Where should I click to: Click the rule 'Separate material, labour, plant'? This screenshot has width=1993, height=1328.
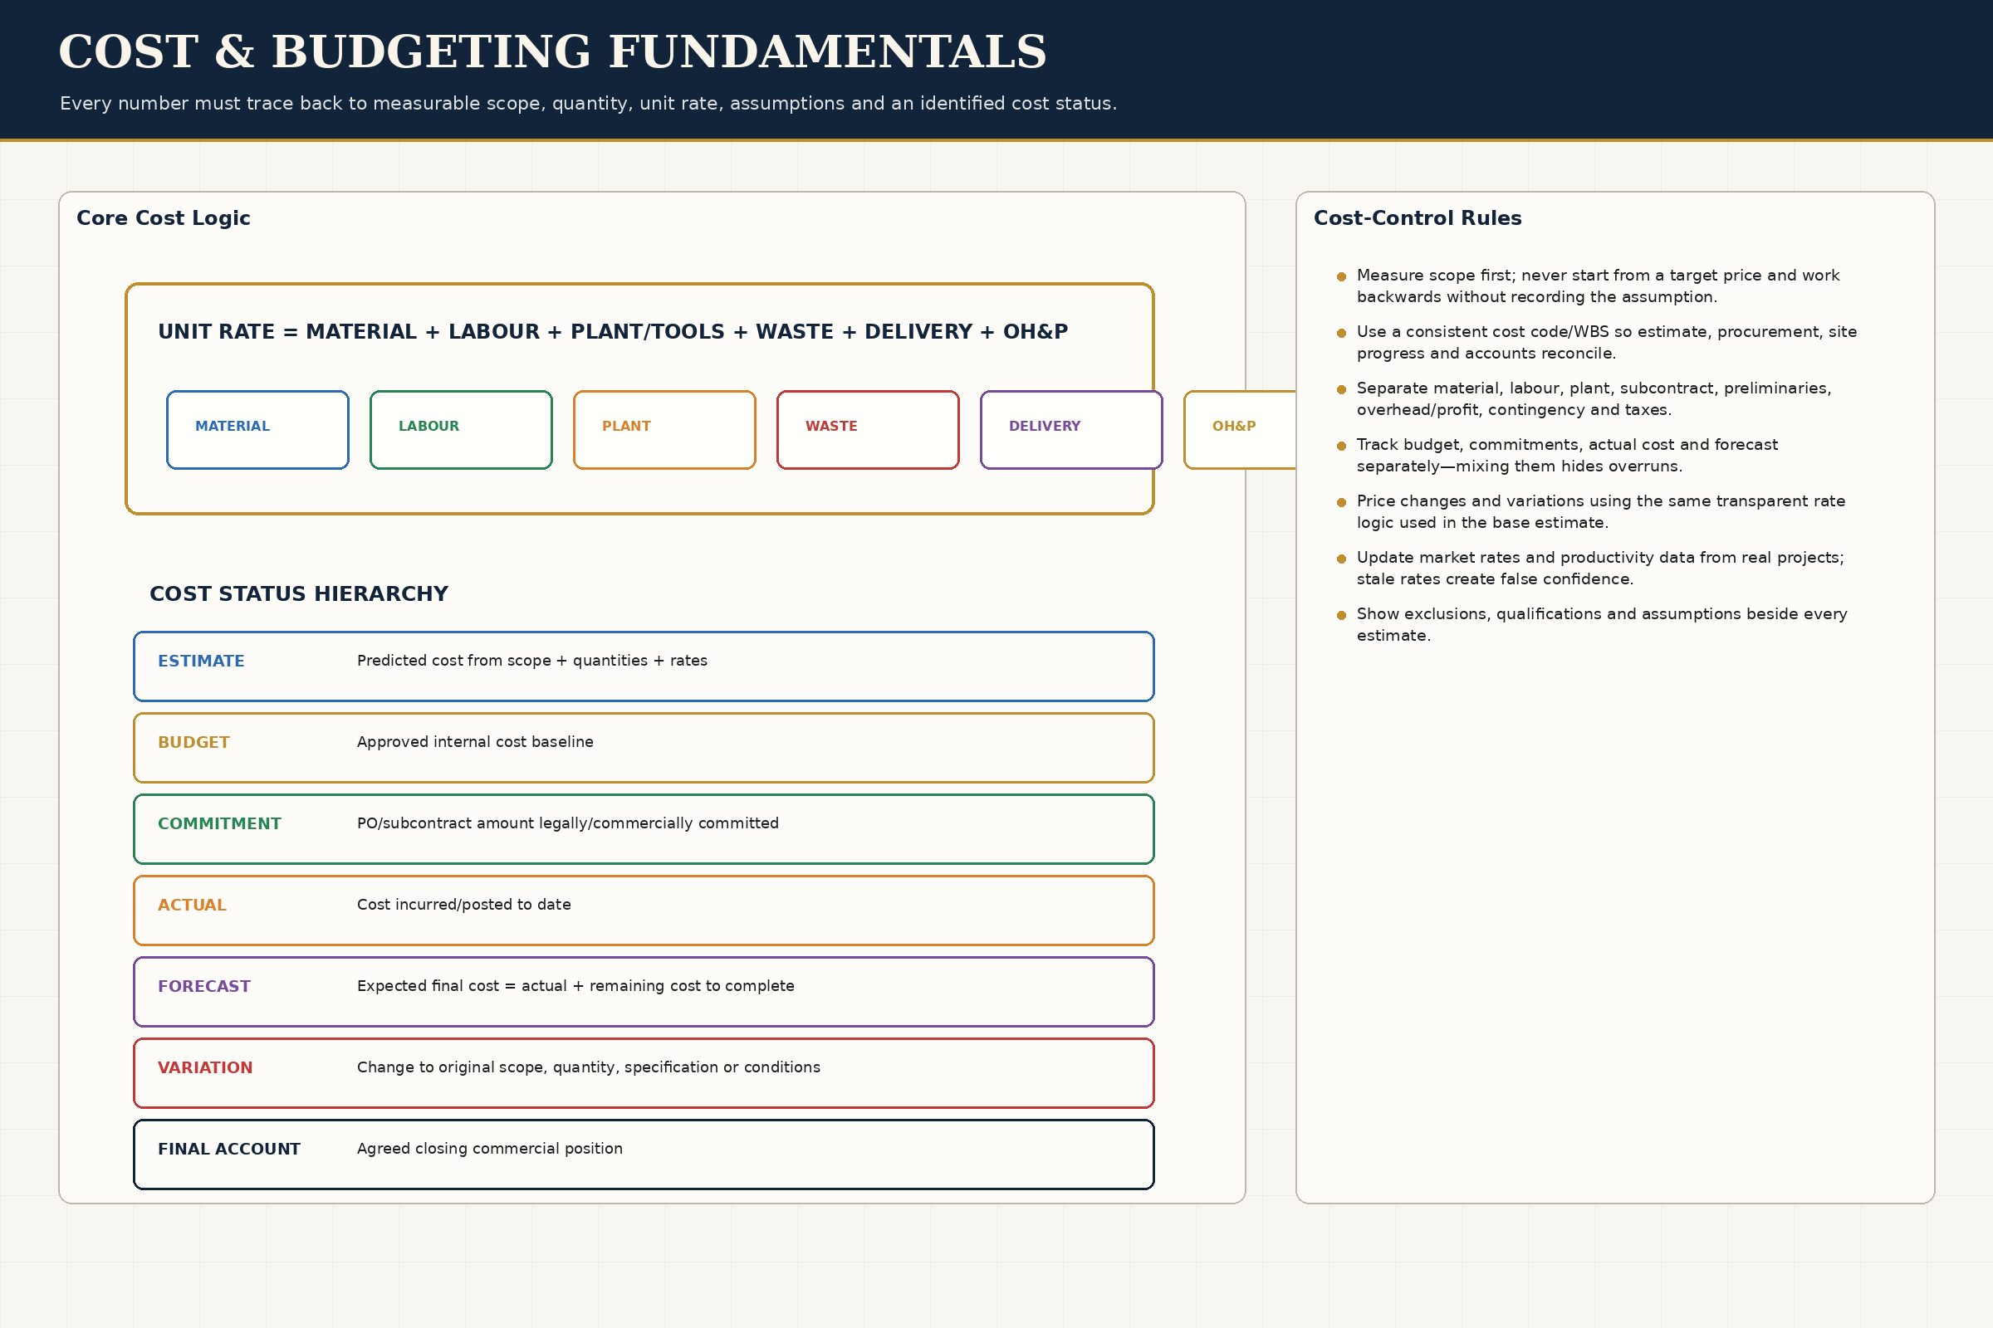1594,399
